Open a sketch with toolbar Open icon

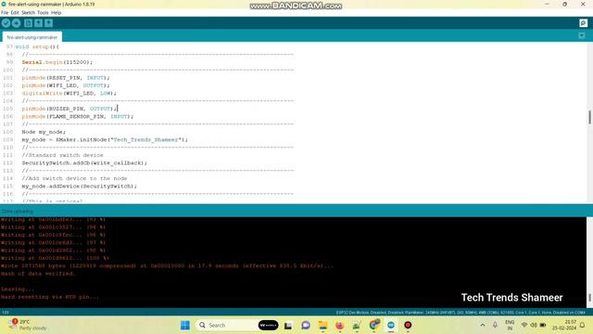38,23
